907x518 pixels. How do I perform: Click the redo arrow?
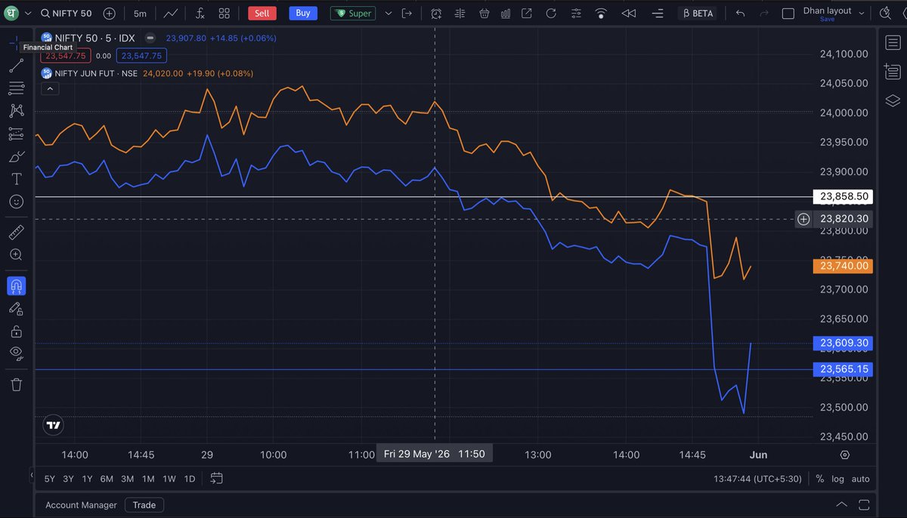coord(765,13)
